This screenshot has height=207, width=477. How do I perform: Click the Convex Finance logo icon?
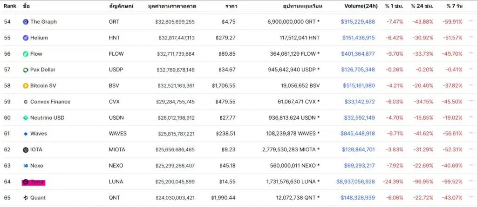(x=26, y=102)
